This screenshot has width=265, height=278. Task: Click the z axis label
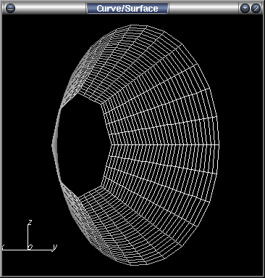coord(30,222)
